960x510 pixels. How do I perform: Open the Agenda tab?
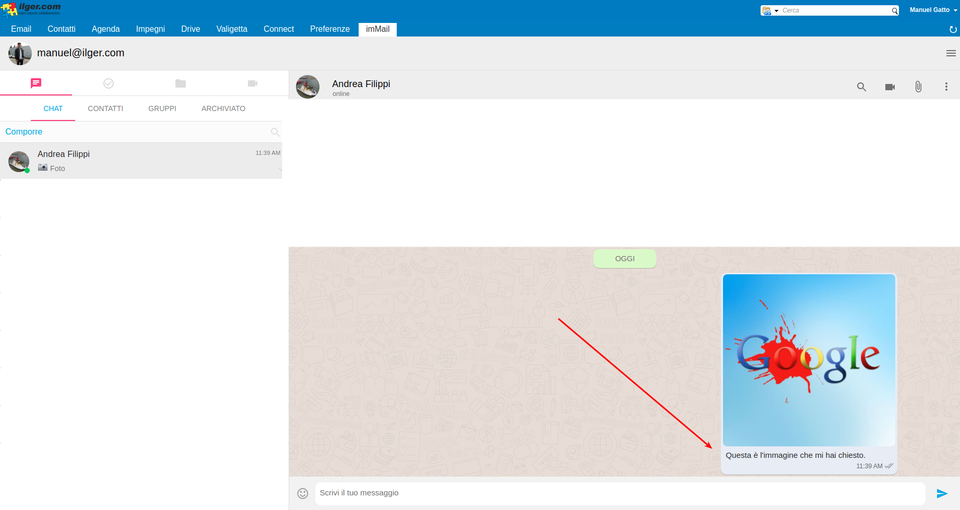click(106, 29)
